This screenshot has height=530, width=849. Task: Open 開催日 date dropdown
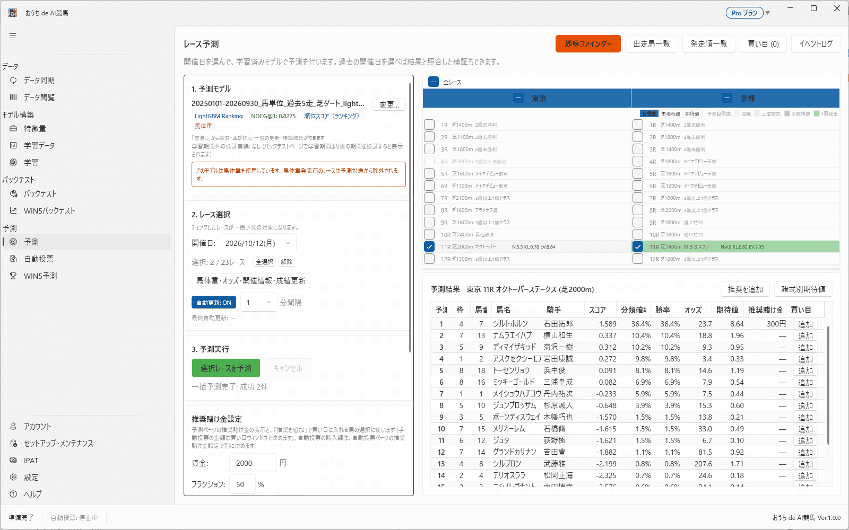pyautogui.click(x=258, y=243)
